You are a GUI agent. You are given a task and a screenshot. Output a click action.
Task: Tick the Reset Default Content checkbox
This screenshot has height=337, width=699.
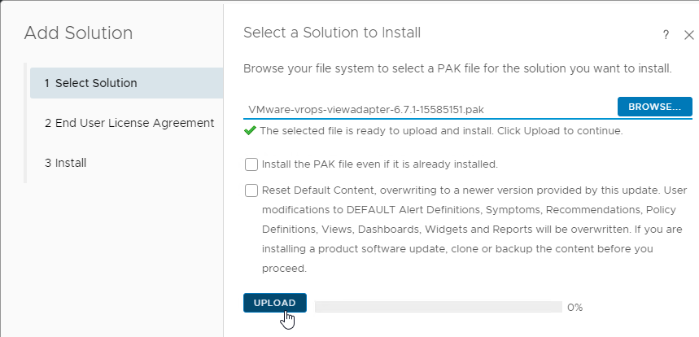pyautogui.click(x=251, y=190)
